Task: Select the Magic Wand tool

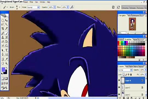Action: [6, 24]
